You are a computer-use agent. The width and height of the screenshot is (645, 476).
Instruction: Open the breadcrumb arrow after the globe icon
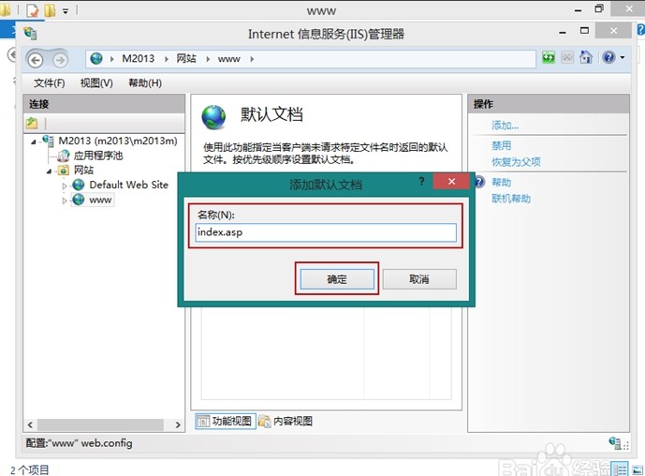(x=112, y=59)
